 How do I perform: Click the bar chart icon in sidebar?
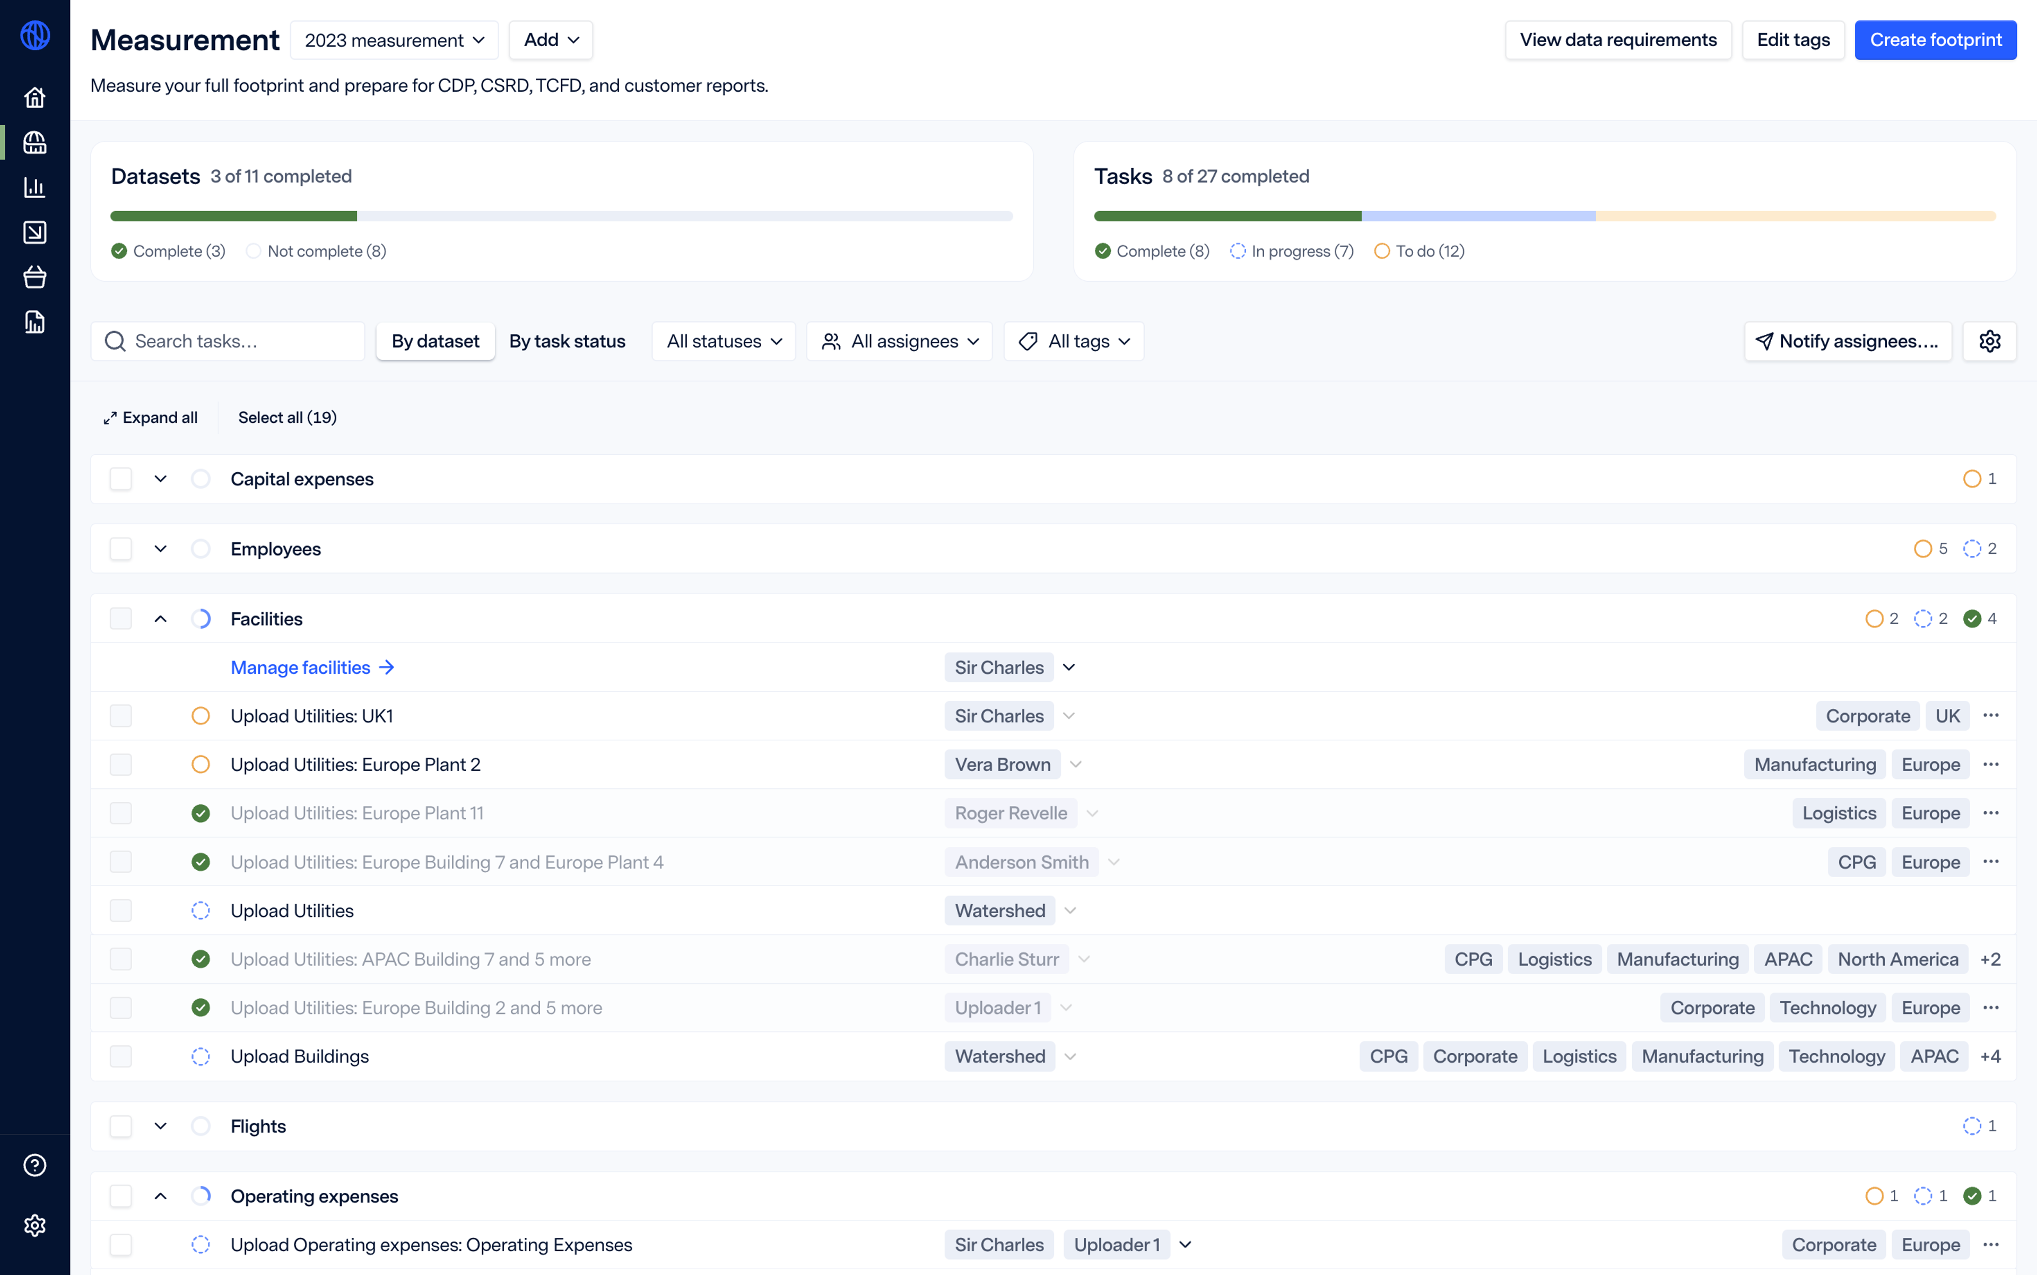tap(34, 187)
